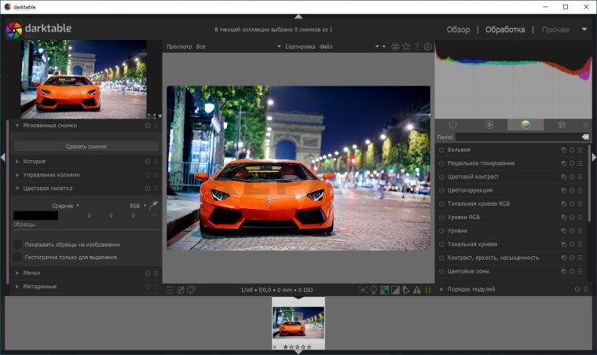Show the active modules power icon tab
The width and height of the screenshot is (597, 355).
click(453, 125)
